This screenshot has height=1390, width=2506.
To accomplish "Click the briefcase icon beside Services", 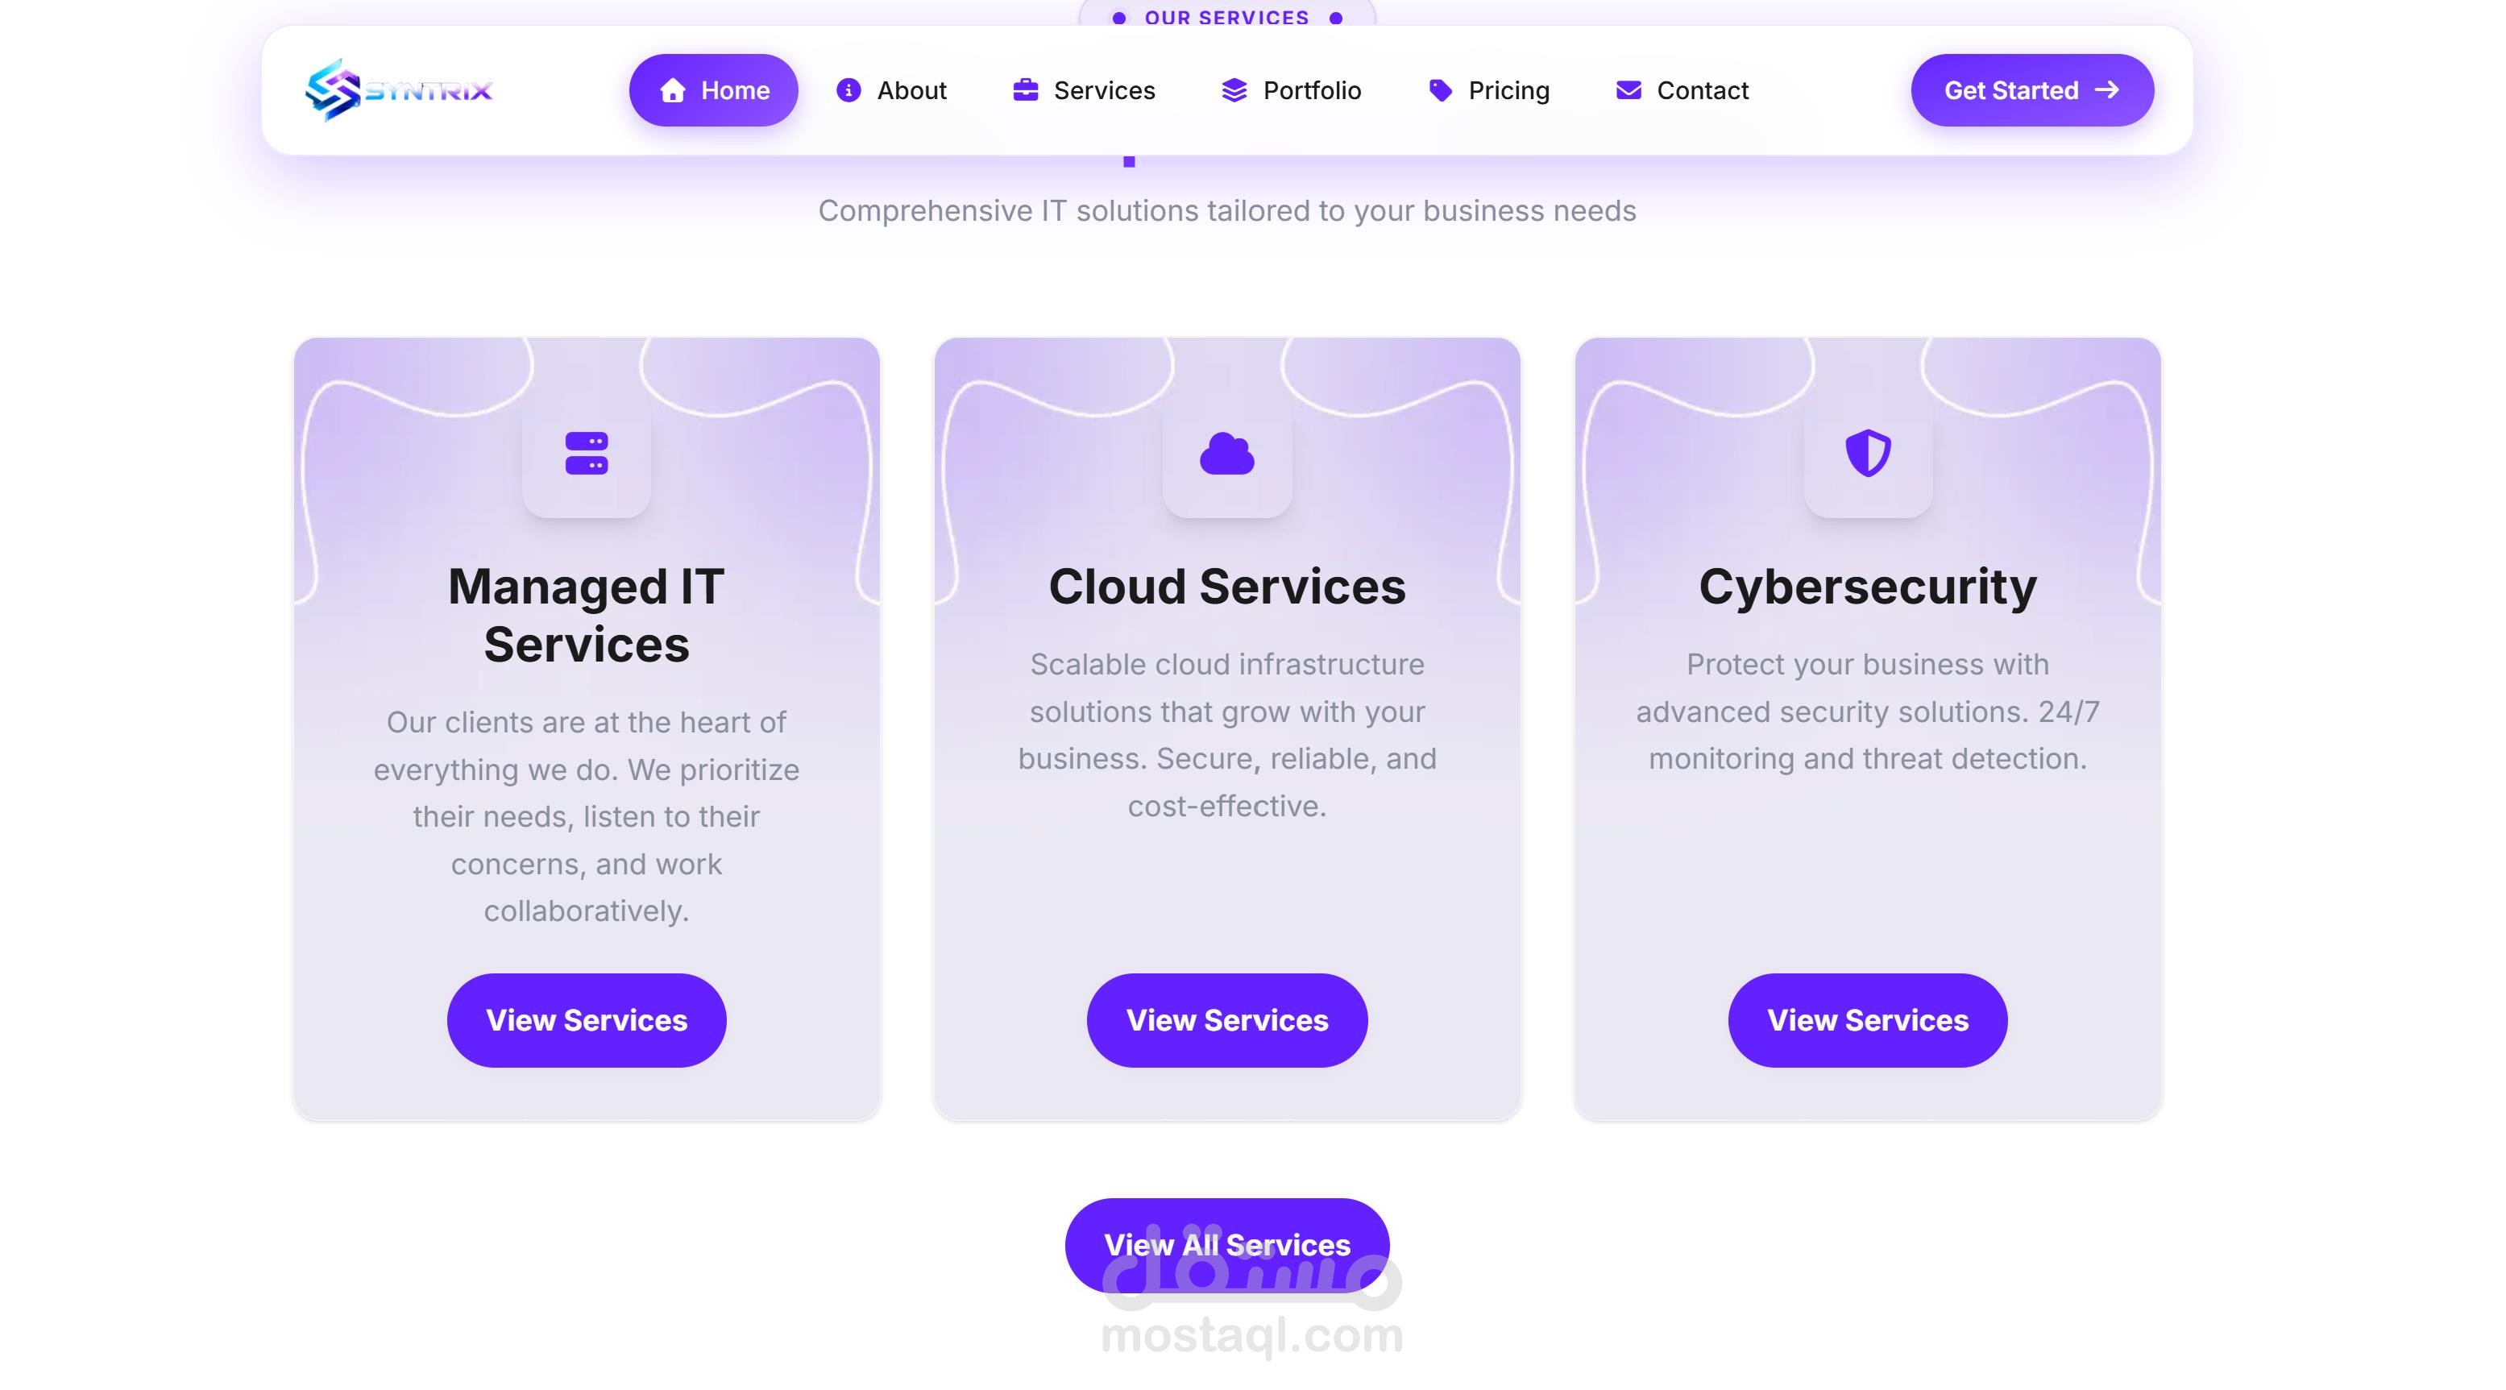I will coord(1025,90).
